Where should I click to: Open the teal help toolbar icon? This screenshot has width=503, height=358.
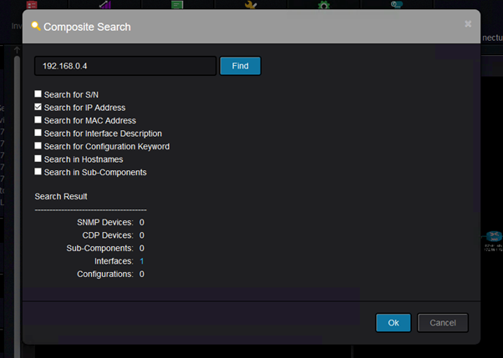coord(397,4)
